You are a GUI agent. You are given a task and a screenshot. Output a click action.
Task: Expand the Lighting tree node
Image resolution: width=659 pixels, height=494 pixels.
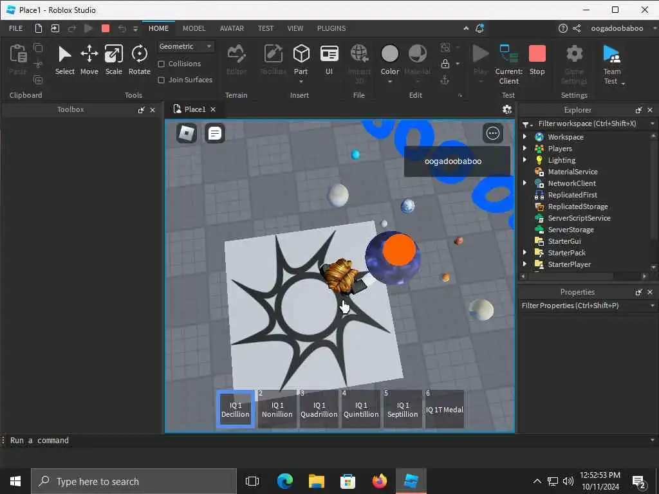pyautogui.click(x=524, y=160)
